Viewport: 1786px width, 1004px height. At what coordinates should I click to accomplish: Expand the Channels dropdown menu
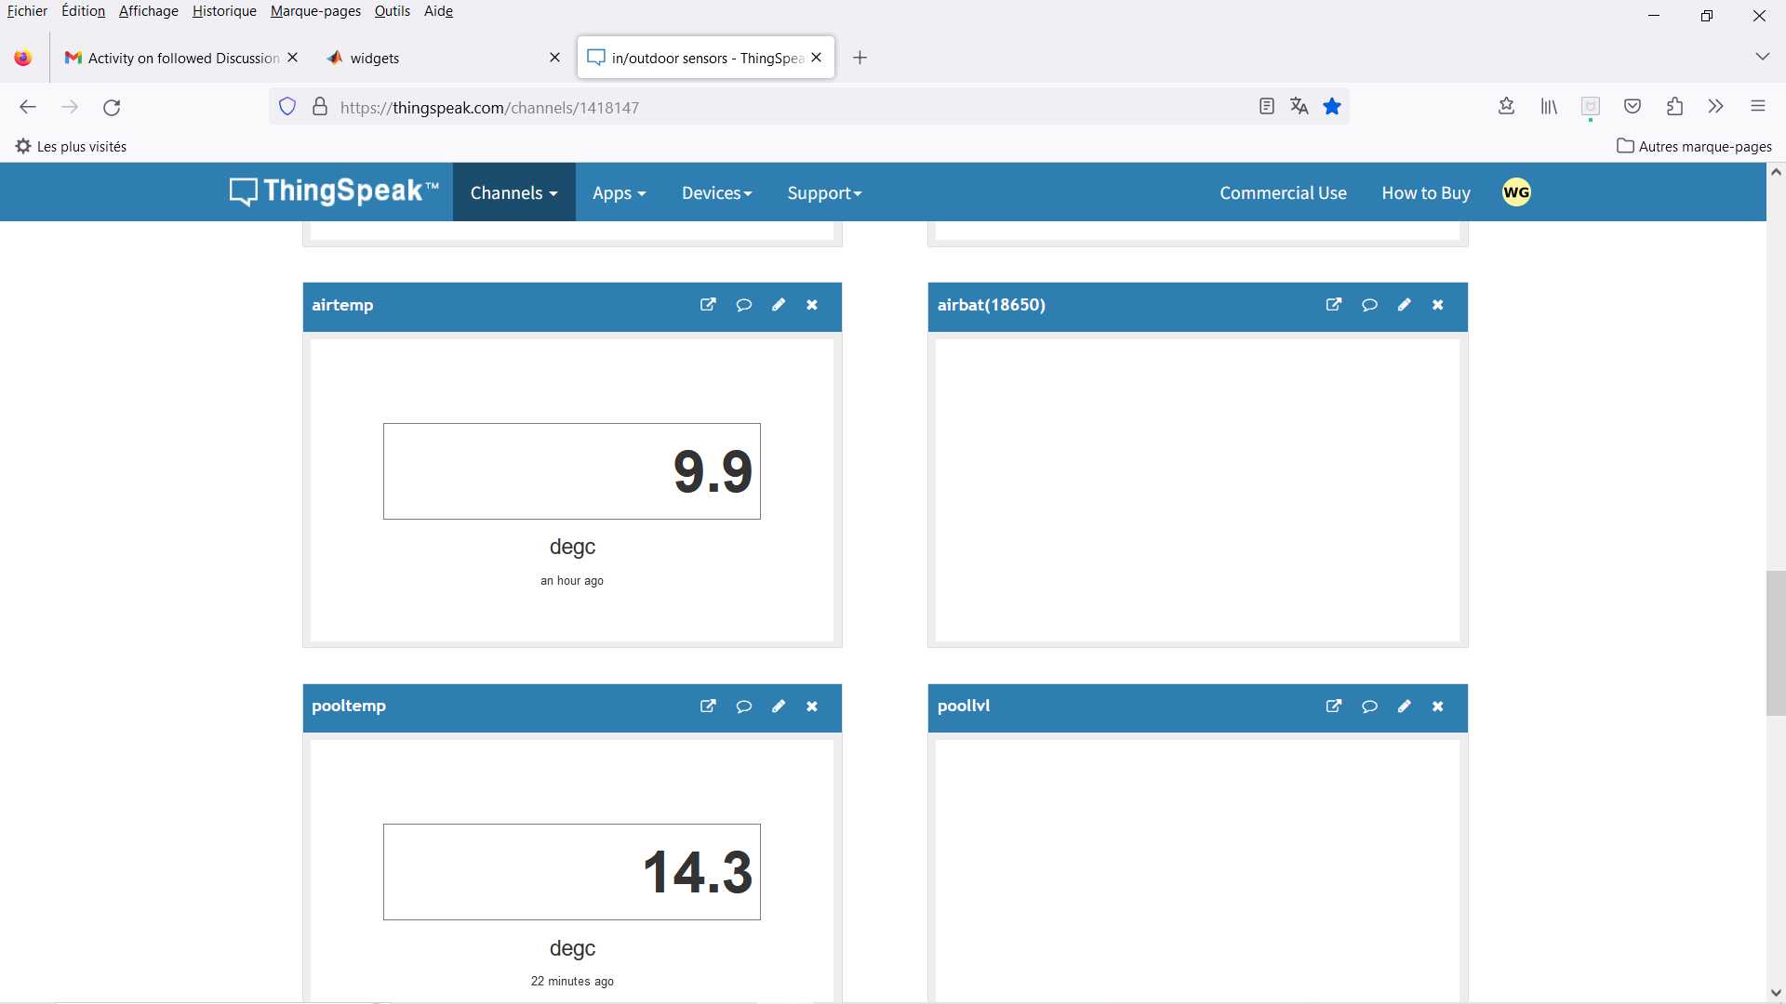513,192
